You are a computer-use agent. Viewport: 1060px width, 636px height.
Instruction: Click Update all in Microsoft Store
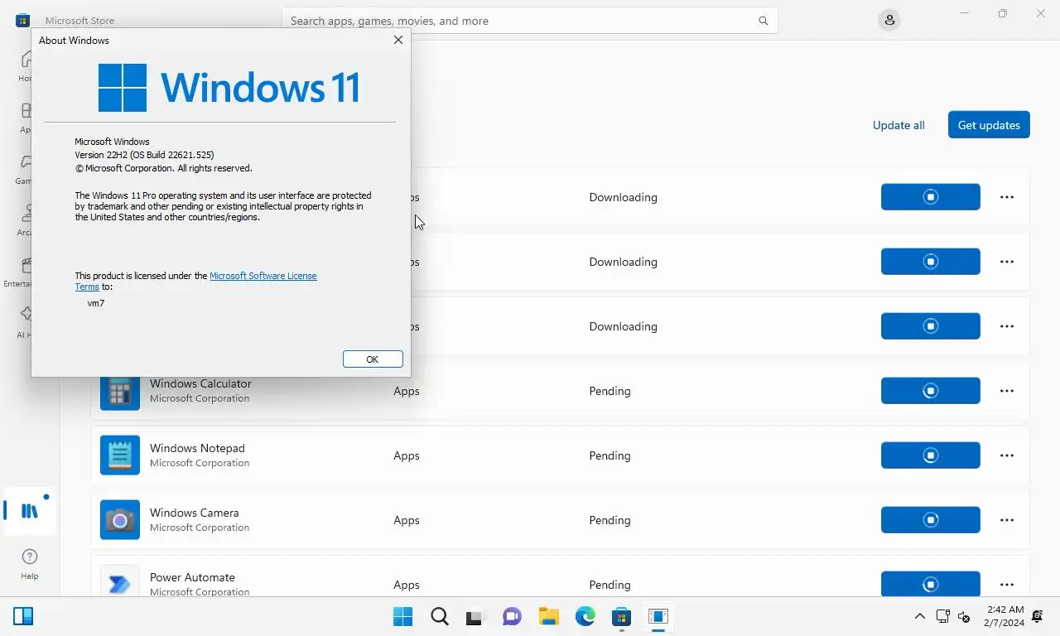pos(899,125)
